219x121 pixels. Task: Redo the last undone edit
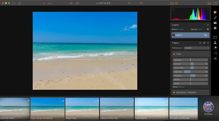tap(136, 3)
